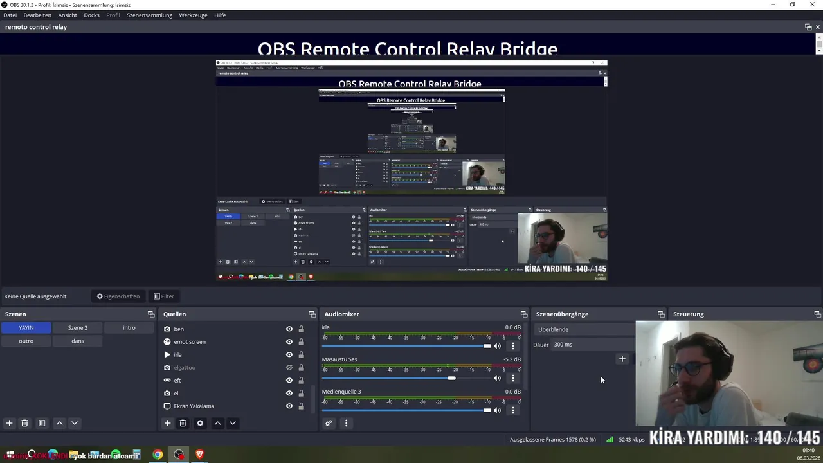Adjust Masaüstü Ses volume slider handle
The width and height of the screenshot is (823, 463).
pyautogui.click(x=452, y=378)
